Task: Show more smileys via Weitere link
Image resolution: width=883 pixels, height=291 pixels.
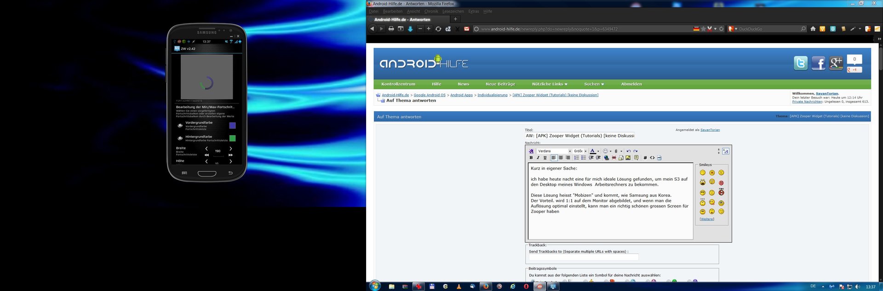Action: (x=707, y=219)
